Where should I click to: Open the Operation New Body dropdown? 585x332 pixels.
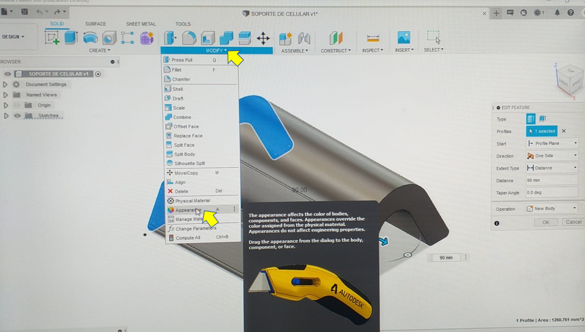click(552, 209)
